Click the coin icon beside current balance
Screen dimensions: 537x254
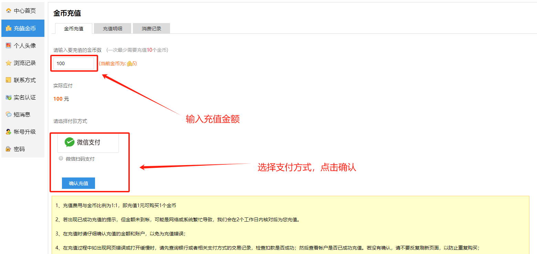tap(129, 63)
